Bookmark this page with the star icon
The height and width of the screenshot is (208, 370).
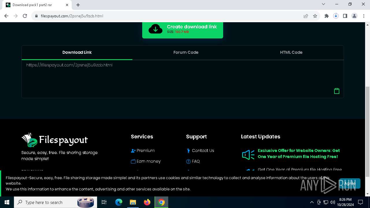click(x=315, y=16)
